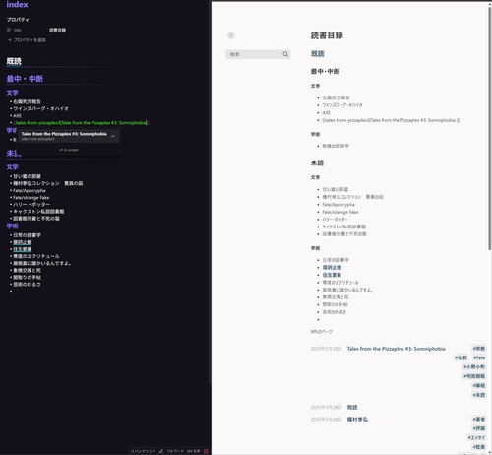This screenshot has height=455, width=492.
Task: Click the #仏教 tag
Action: click(461, 357)
